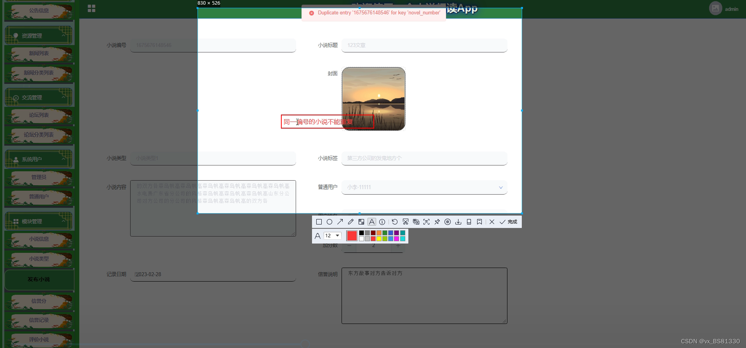Click the 记录日期 date field
Screen dimensions: 746x348
coord(213,274)
